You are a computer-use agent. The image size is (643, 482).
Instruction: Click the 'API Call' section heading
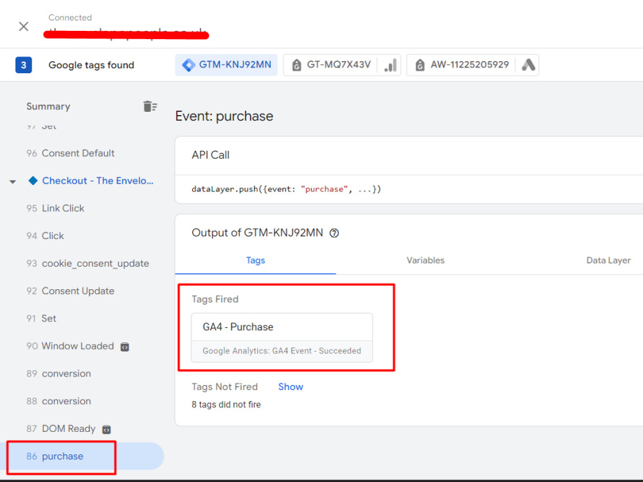click(210, 155)
